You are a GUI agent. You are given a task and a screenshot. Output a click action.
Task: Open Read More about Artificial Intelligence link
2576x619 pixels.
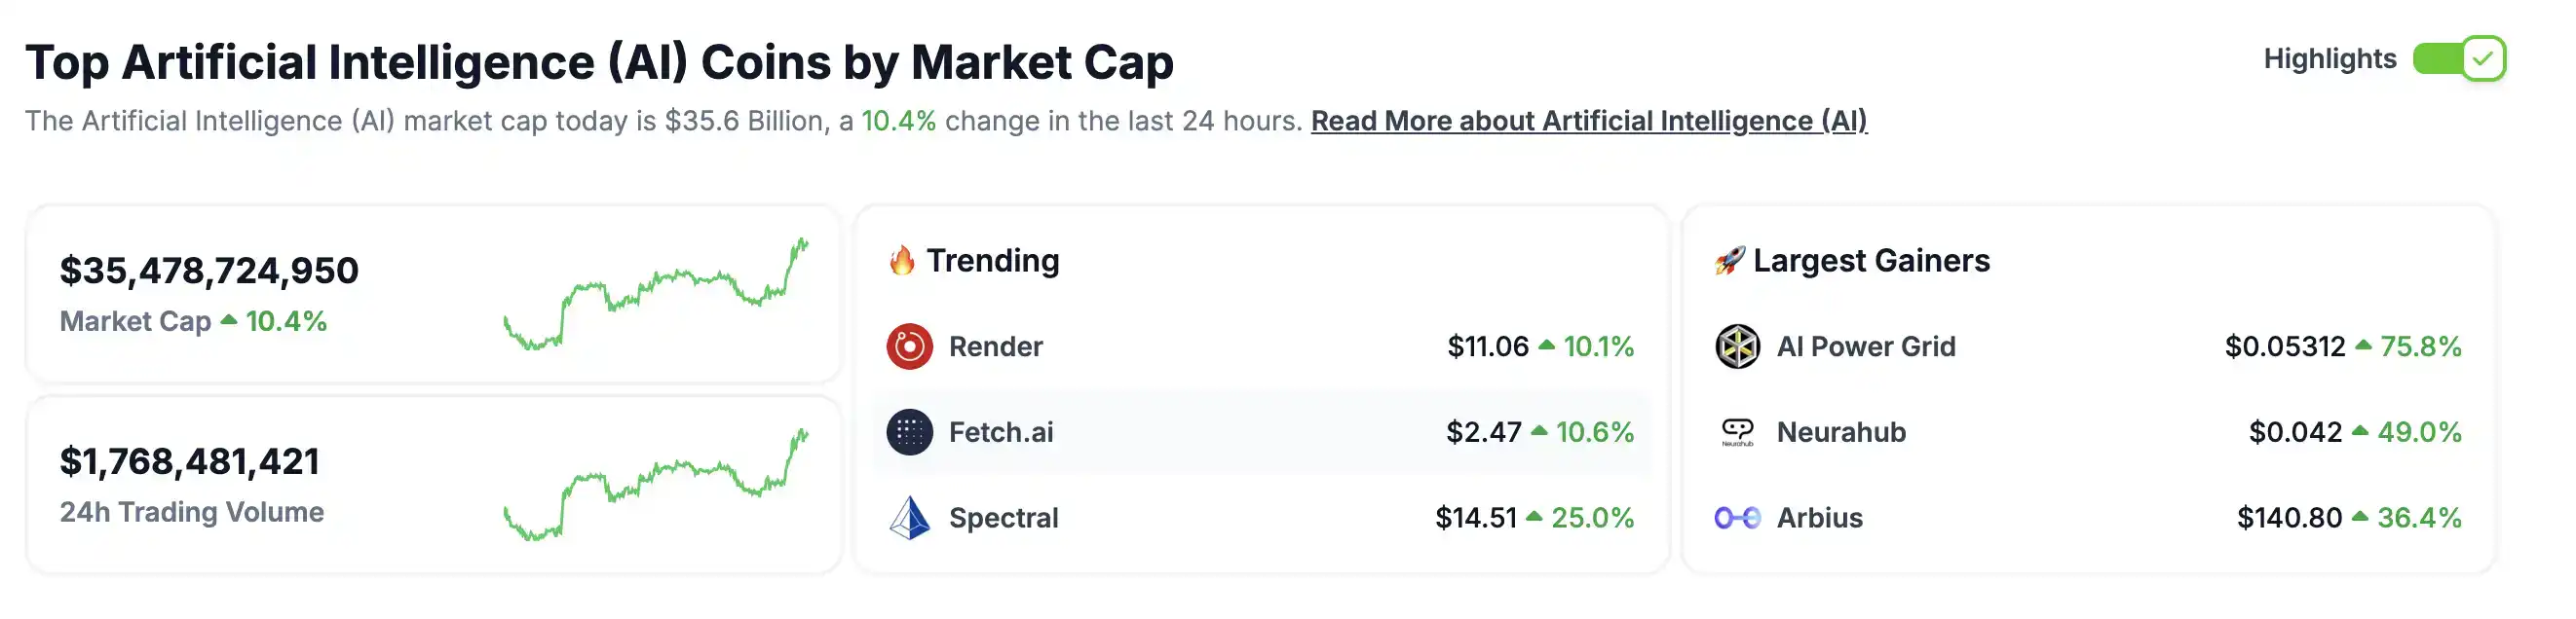coord(1588,121)
